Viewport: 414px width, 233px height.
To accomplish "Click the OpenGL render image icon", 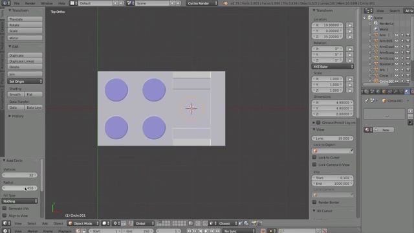I will 254,223.
